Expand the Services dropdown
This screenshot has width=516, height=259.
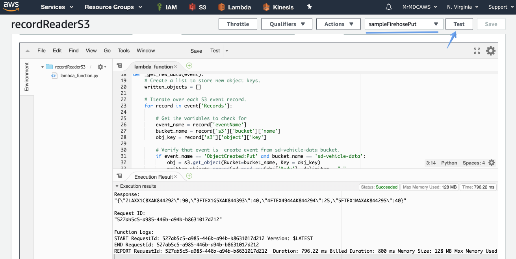[57, 7]
